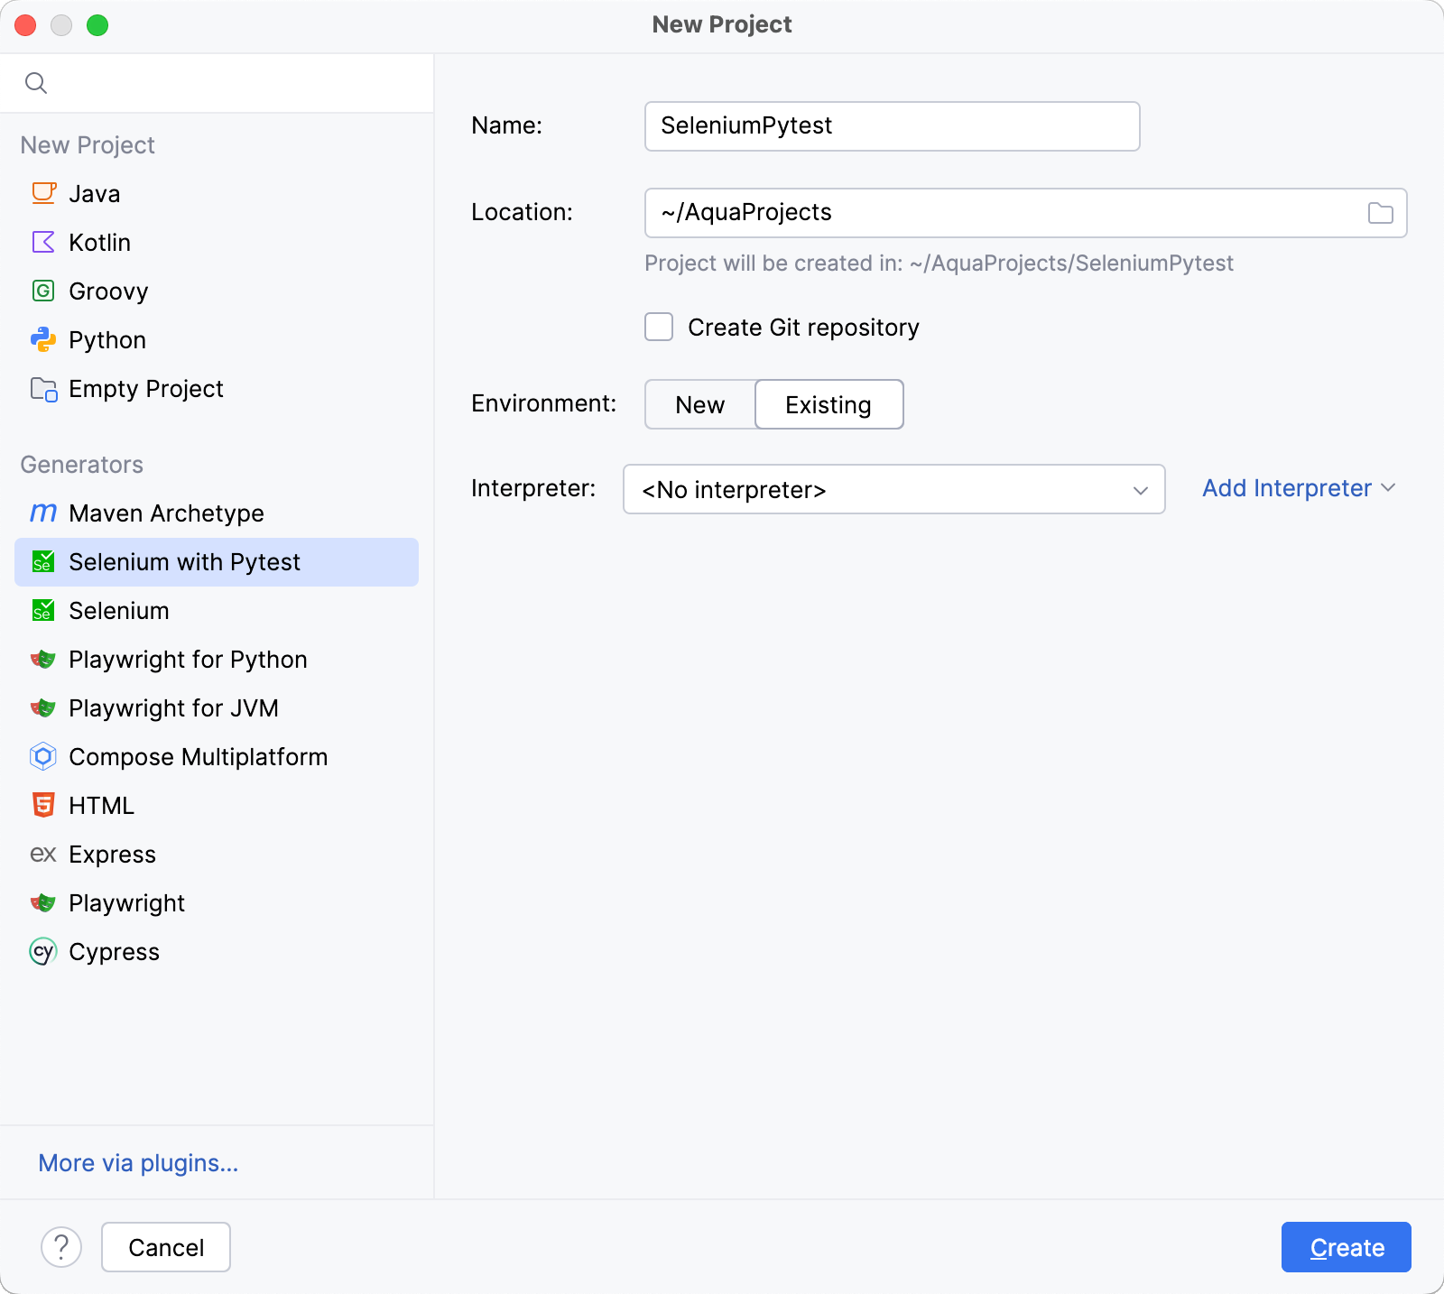Switch environment to Existing
This screenshot has width=1444, height=1294.
(x=828, y=404)
